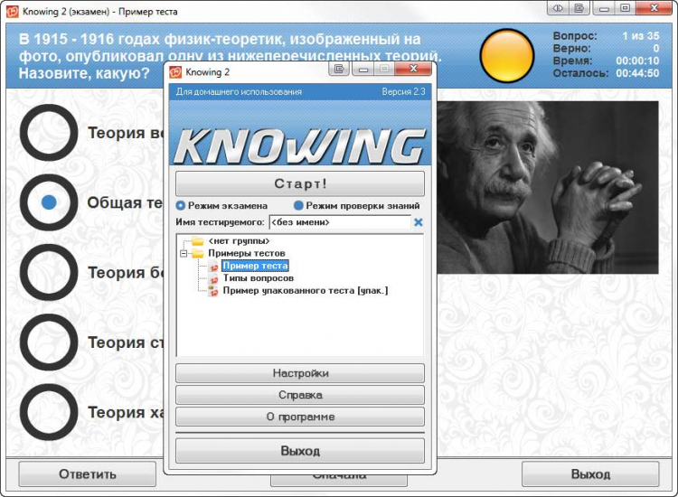Select the 'Режим экзамена' radio button
678x497 pixels.
click(x=180, y=205)
